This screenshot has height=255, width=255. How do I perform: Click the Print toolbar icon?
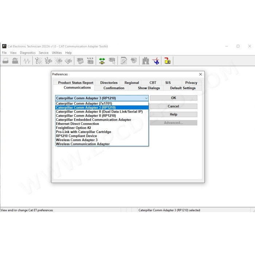(5, 61)
